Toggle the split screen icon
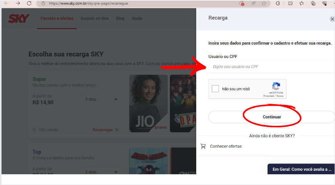The width and height of the screenshot is (335, 185). (290, 3)
